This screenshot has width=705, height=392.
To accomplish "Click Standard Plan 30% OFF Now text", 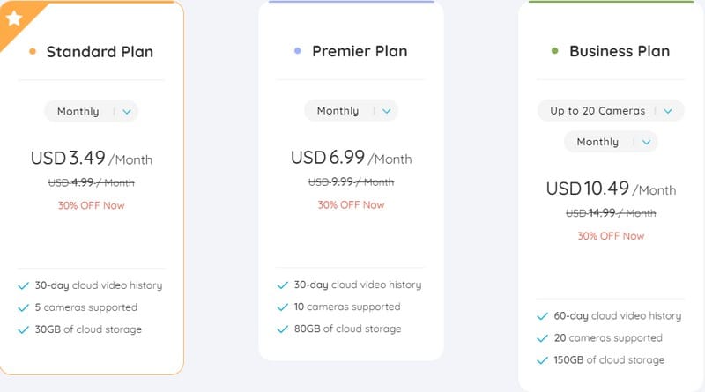I will tap(91, 205).
